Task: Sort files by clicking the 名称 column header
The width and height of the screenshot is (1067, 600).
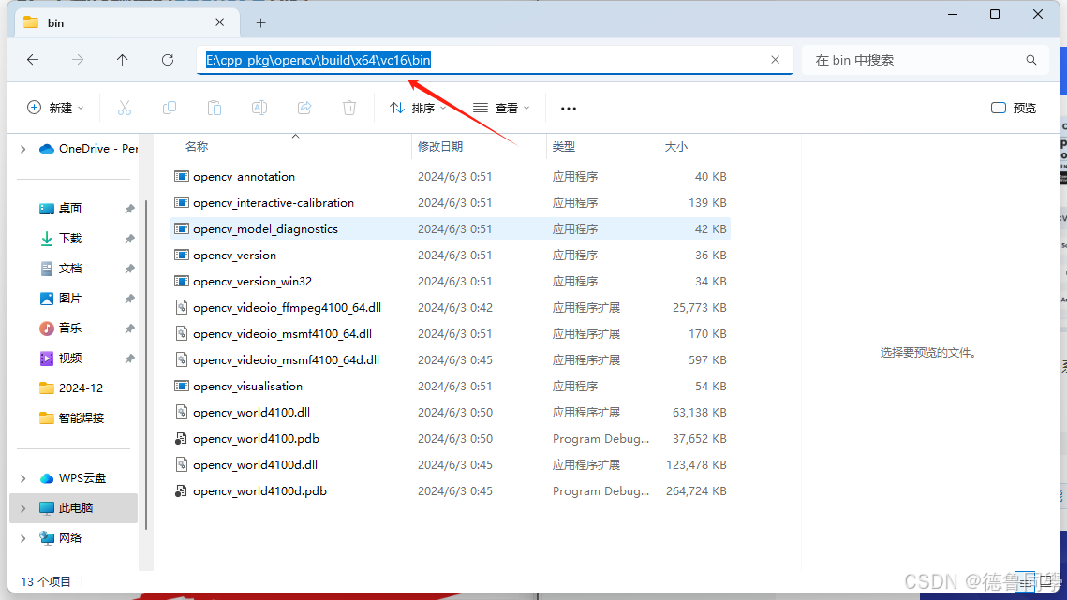Action: tap(195, 146)
